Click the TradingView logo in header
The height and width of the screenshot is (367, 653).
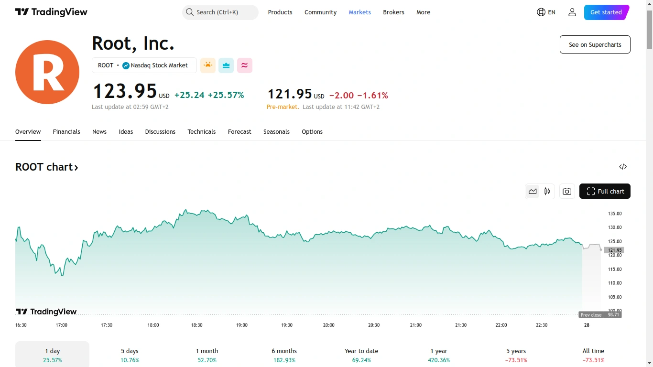[x=51, y=12]
